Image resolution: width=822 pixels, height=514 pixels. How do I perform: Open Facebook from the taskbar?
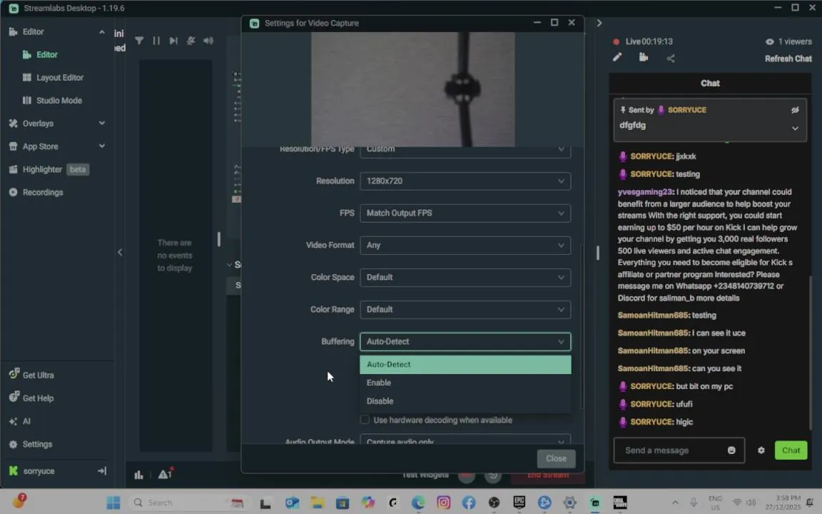pos(469,503)
